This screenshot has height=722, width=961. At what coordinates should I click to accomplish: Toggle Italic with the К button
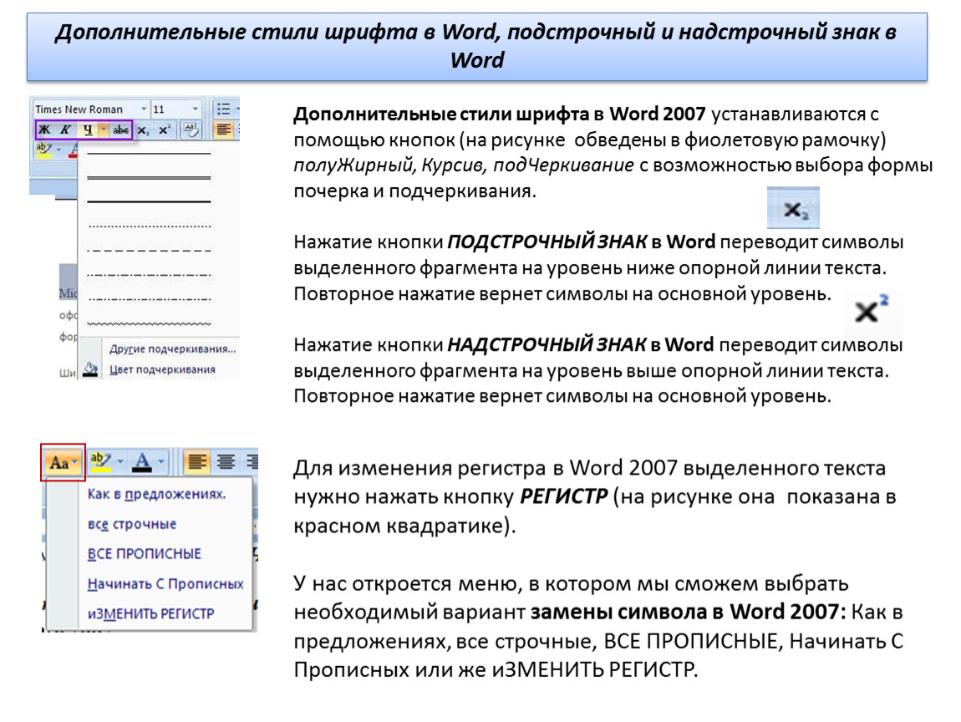(65, 130)
